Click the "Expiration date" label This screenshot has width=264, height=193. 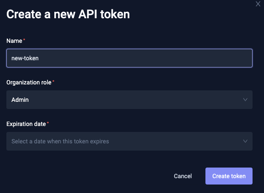(x=26, y=124)
